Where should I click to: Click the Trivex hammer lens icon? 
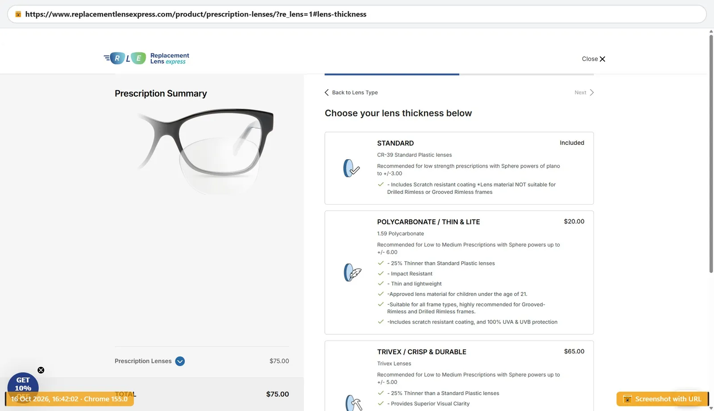click(x=353, y=403)
